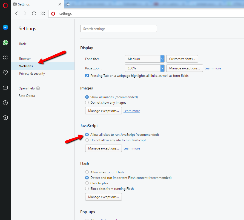The height and width of the screenshot is (220, 244).
Task: Click the JavaScript section heading
Action: tap(89, 126)
